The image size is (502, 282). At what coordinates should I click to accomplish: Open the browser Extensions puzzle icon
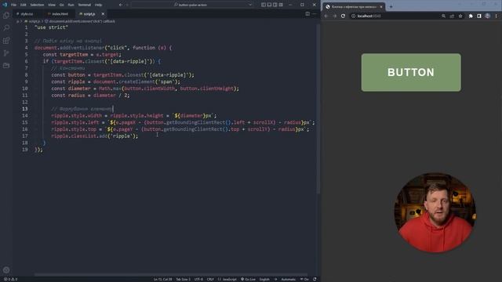[471, 16]
